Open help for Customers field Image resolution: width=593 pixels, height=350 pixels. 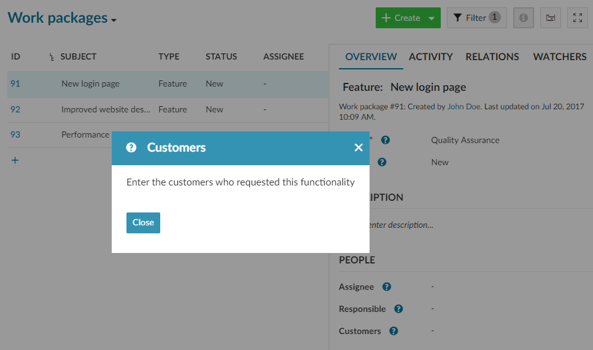tap(393, 331)
